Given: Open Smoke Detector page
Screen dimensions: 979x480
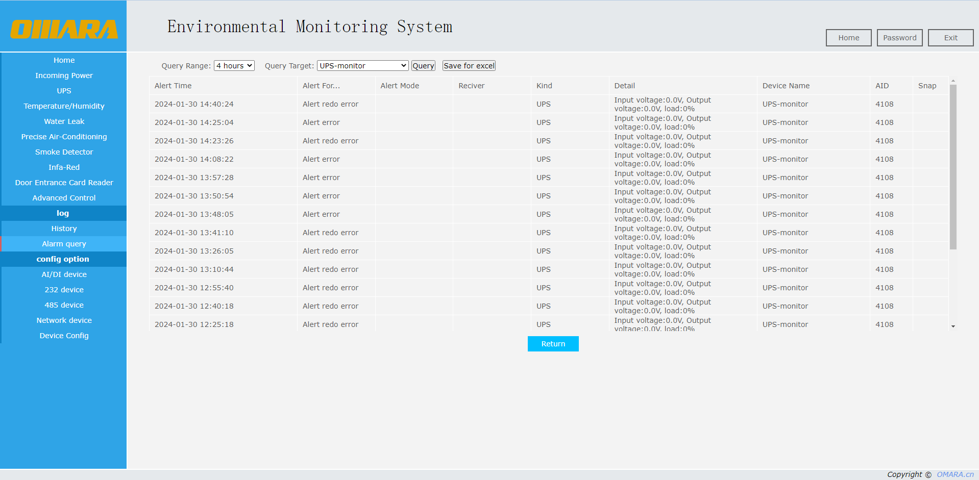Looking at the screenshot, I should 64,152.
